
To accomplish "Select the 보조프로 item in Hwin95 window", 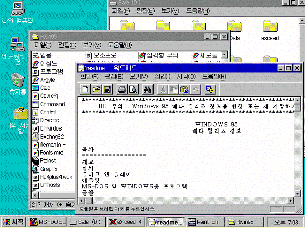I will click(x=101, y=55).
